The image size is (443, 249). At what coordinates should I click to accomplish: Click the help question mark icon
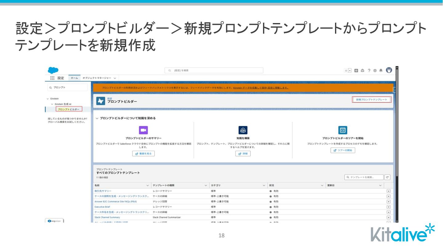(x=369, y=70)
